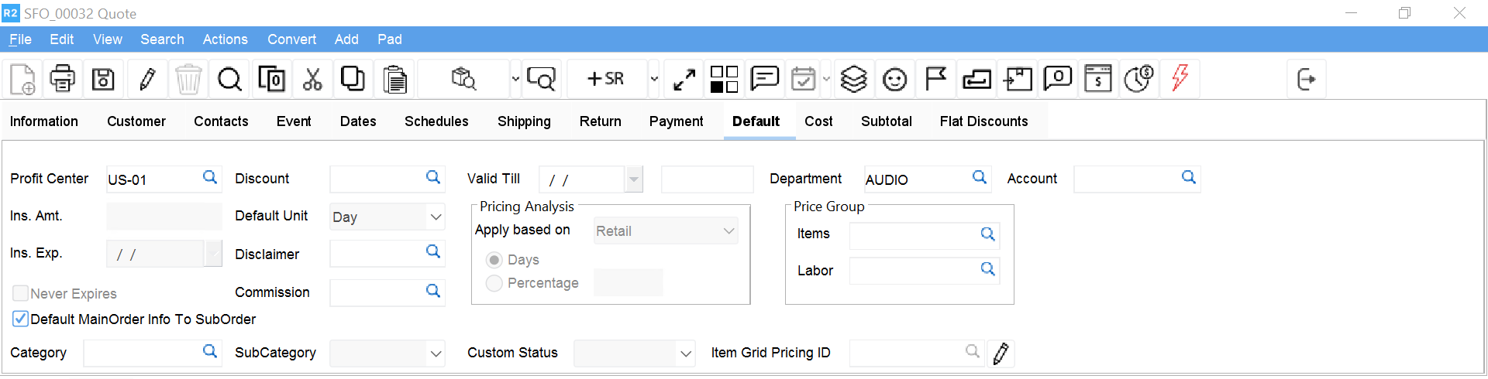
Task: Click the flag icon in toolbar
Action: click(935, 79)
